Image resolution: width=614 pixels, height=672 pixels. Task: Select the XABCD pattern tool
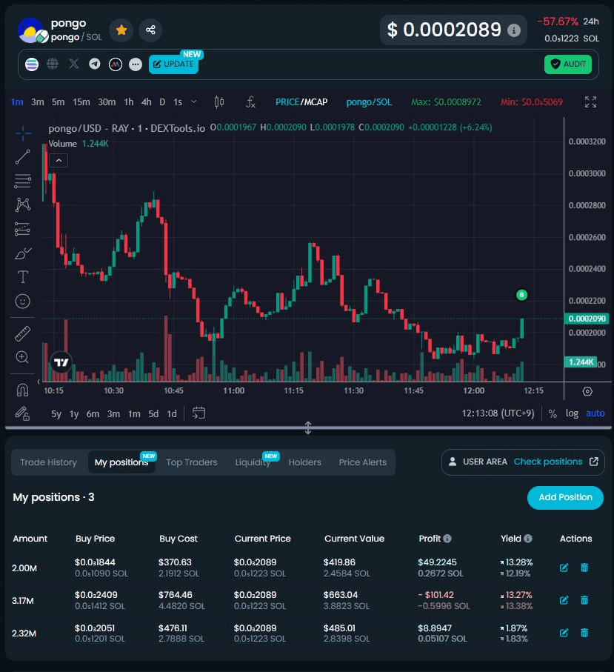(23, 204)
